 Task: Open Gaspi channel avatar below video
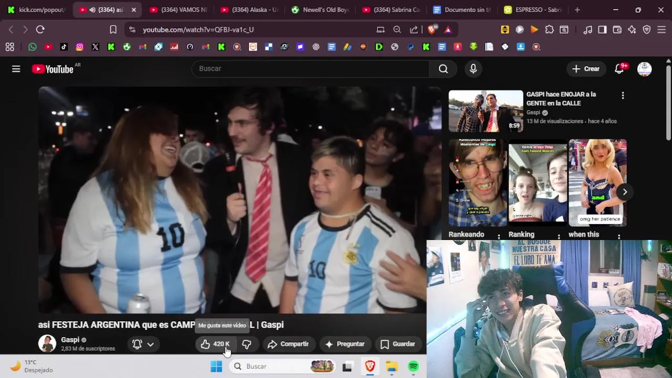[x=47, y=344]
